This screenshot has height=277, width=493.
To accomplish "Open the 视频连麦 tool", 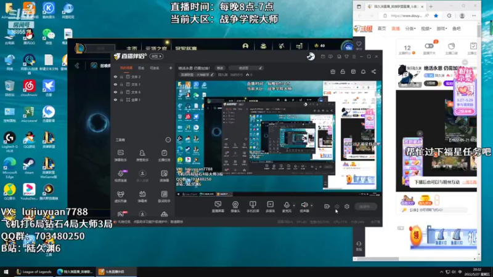I will 120,176.
